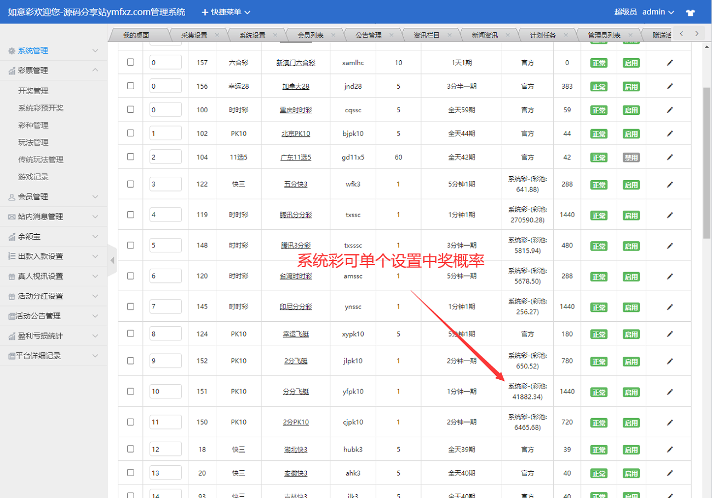
Task: Close the 采集设置 tab
Action: (217, 35)
